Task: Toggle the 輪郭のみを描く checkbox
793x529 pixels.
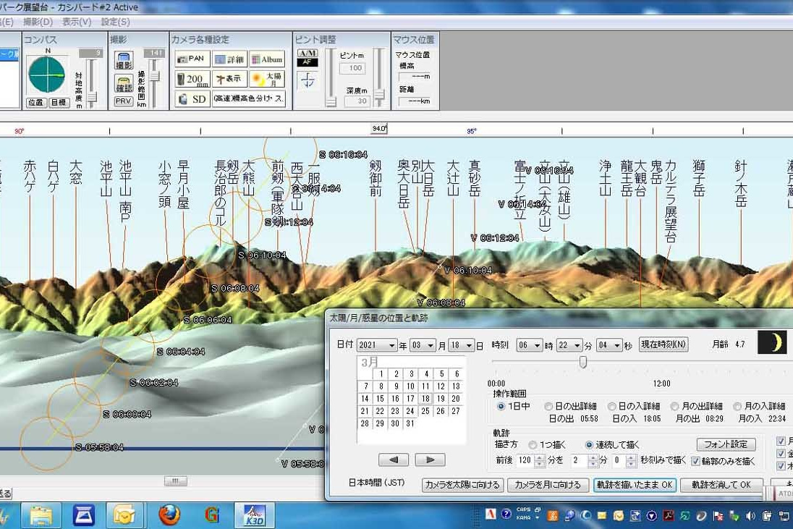Action: pyautogui.click(x=695, y=461)
